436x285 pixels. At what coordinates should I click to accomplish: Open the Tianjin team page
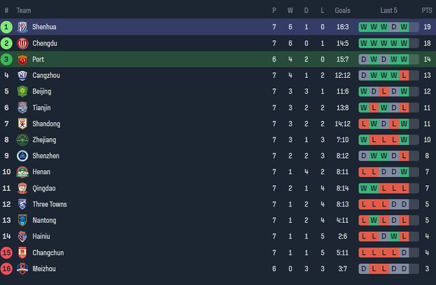41,108
